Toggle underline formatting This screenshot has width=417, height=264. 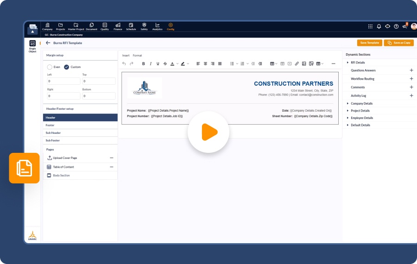[x=158, y=63]
